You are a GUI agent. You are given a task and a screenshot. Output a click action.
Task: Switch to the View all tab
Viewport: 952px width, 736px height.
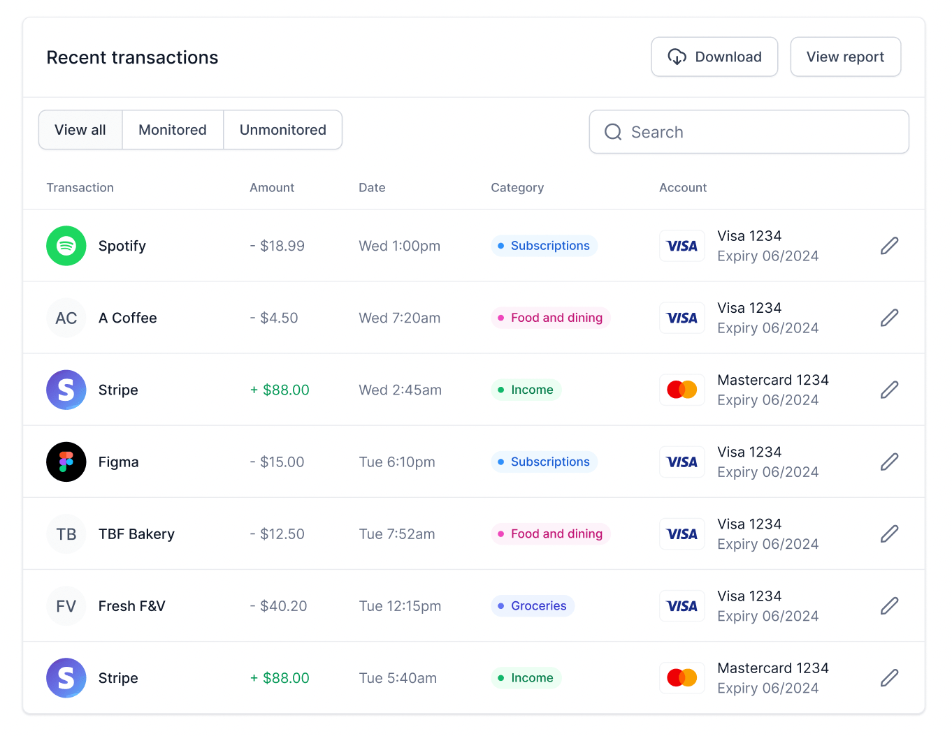pyautogui.click(x=80, y=130)
